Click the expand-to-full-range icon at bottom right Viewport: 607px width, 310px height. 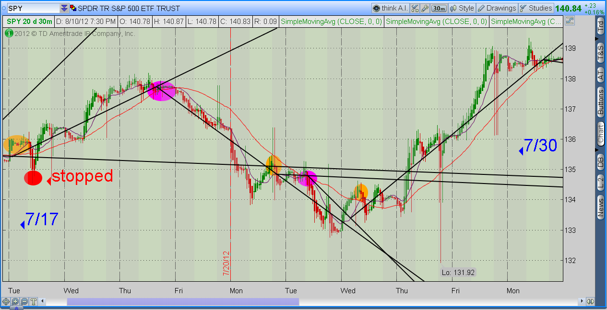click(x=591, y=302)
